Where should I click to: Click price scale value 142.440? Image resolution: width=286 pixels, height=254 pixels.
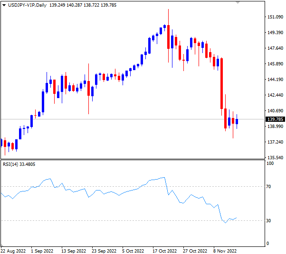pyautogui.click(x=275, y=95)
